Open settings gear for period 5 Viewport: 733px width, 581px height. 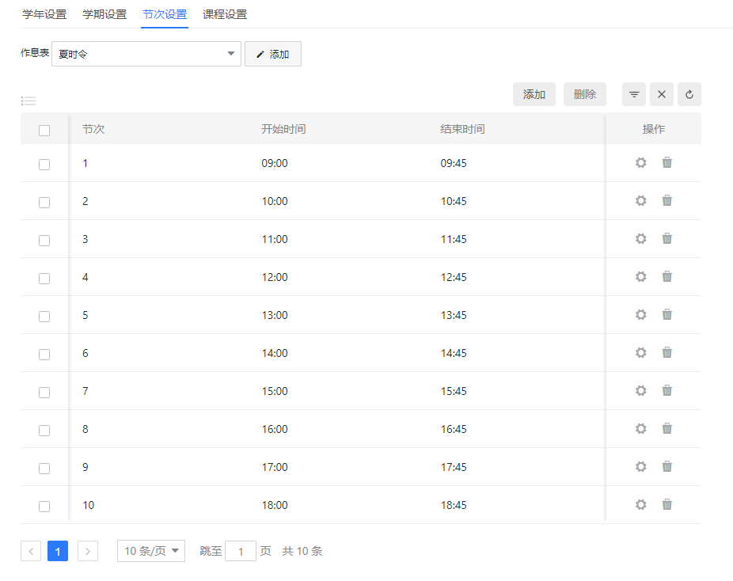641,314
